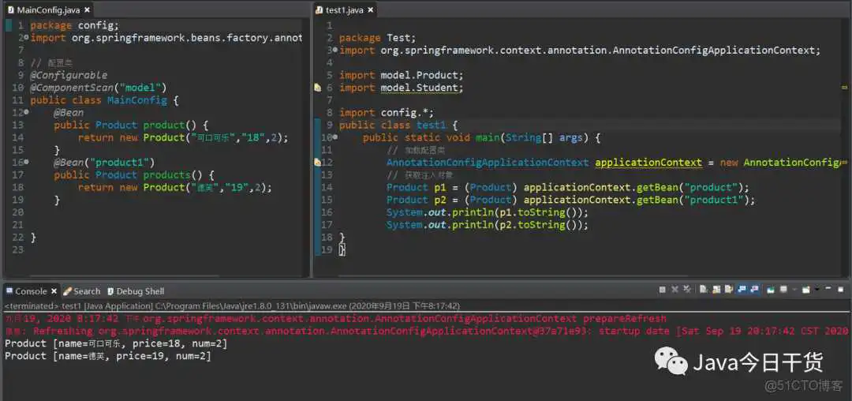Image resolution: width=852 pixels, height=401 pixels.
Task: Click 'System.out.println(p2.toString());' line
Action: coord(488,224)
